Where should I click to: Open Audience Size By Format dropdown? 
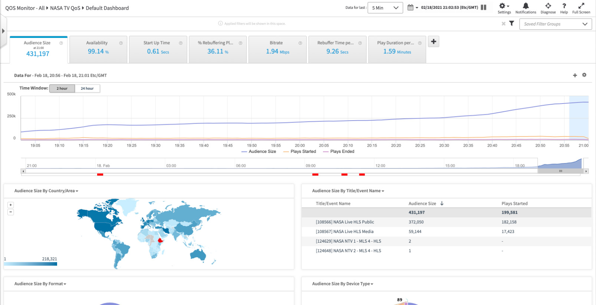[x=40, y=284]
